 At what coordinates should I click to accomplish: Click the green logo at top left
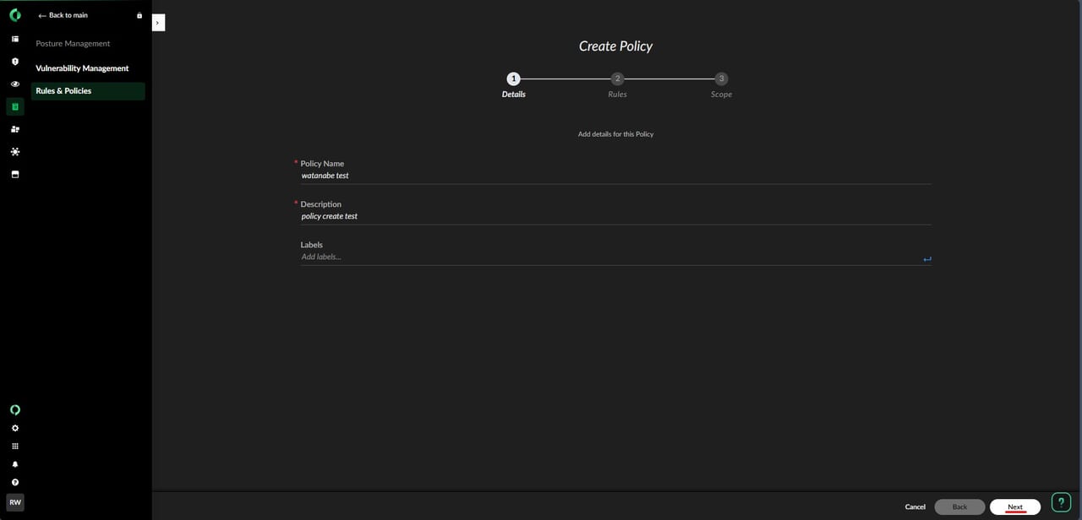pos(15,15)
